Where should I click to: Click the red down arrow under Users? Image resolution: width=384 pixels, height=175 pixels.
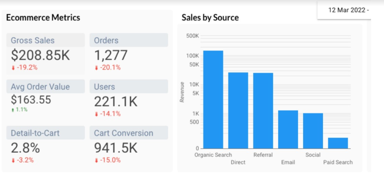[96, 114]
